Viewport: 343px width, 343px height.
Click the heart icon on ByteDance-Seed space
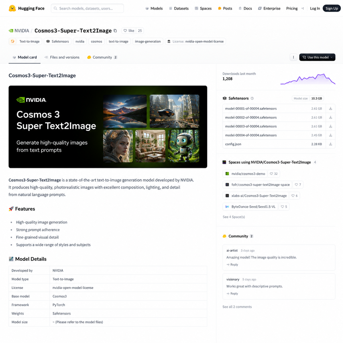tap(283, 207)
